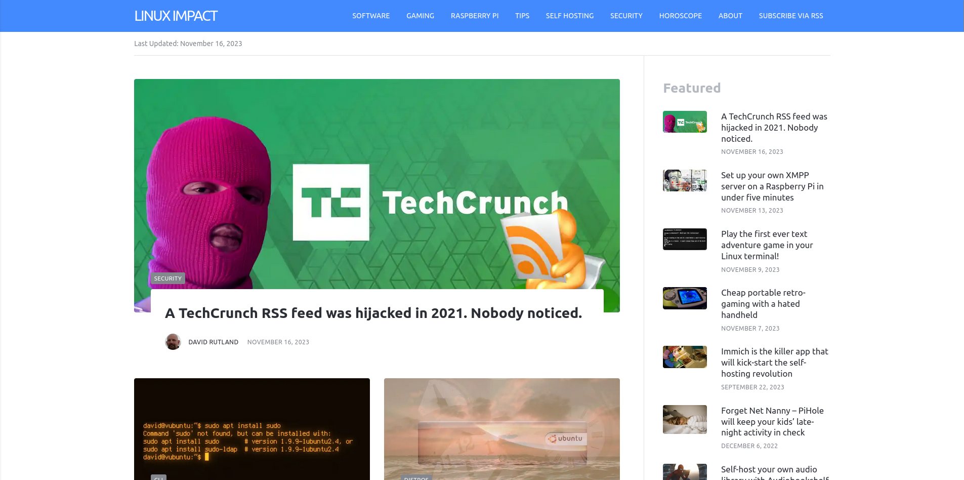Visit the Horoscope page
This screenshot has height=480, width=964.
[680, 16]
